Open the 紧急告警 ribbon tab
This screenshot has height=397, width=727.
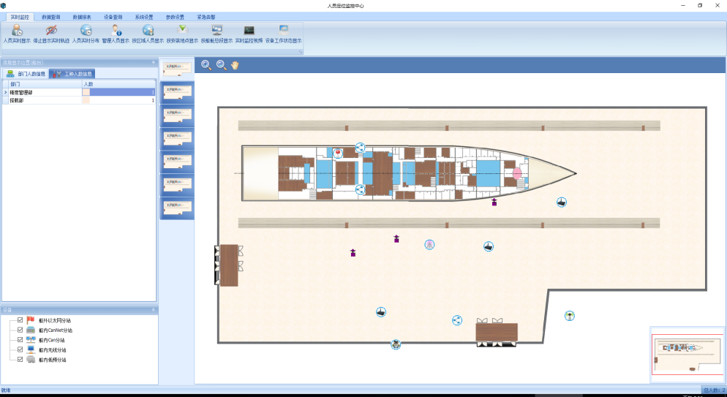pos(206,15)
